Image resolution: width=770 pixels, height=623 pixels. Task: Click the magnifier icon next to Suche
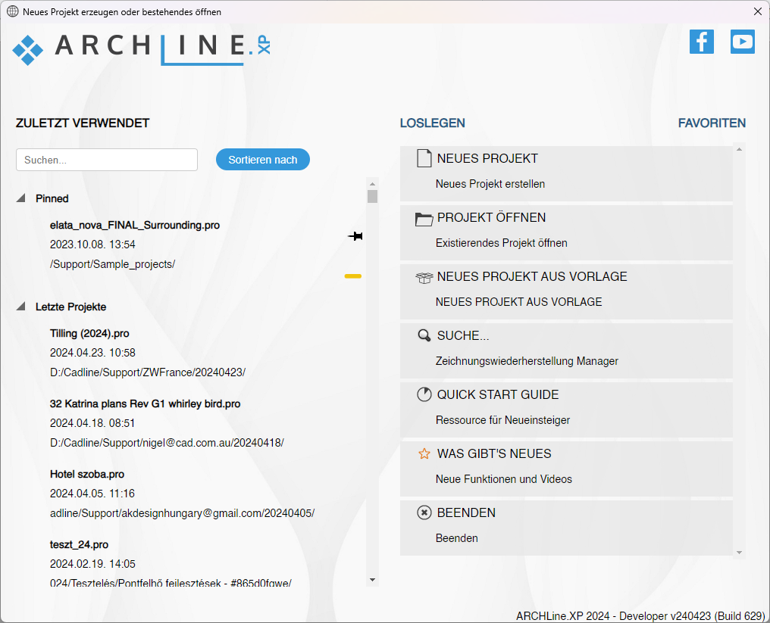coord(424,336)
